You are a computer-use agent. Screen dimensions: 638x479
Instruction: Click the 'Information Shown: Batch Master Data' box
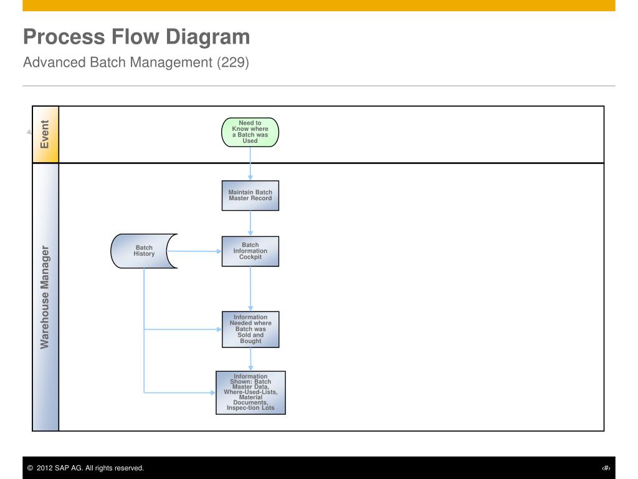(250, 393)
